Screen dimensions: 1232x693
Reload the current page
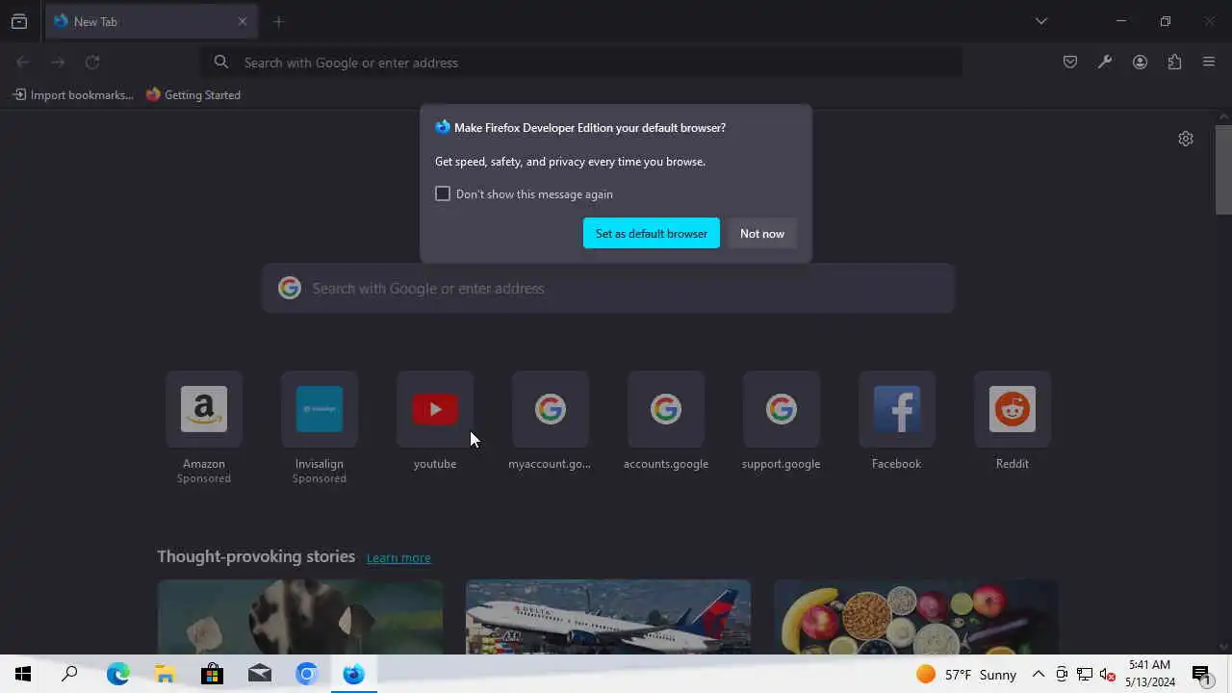(92, 63)
